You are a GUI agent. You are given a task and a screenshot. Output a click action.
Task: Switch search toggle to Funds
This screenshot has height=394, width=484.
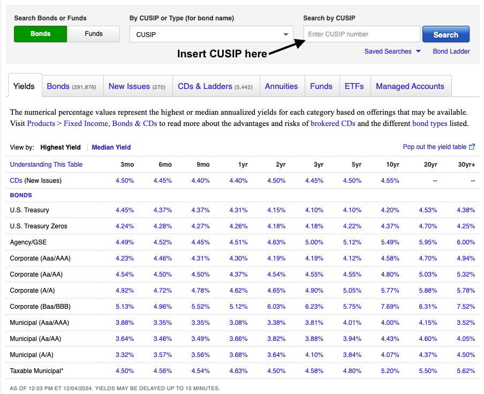tap(94, 34)
